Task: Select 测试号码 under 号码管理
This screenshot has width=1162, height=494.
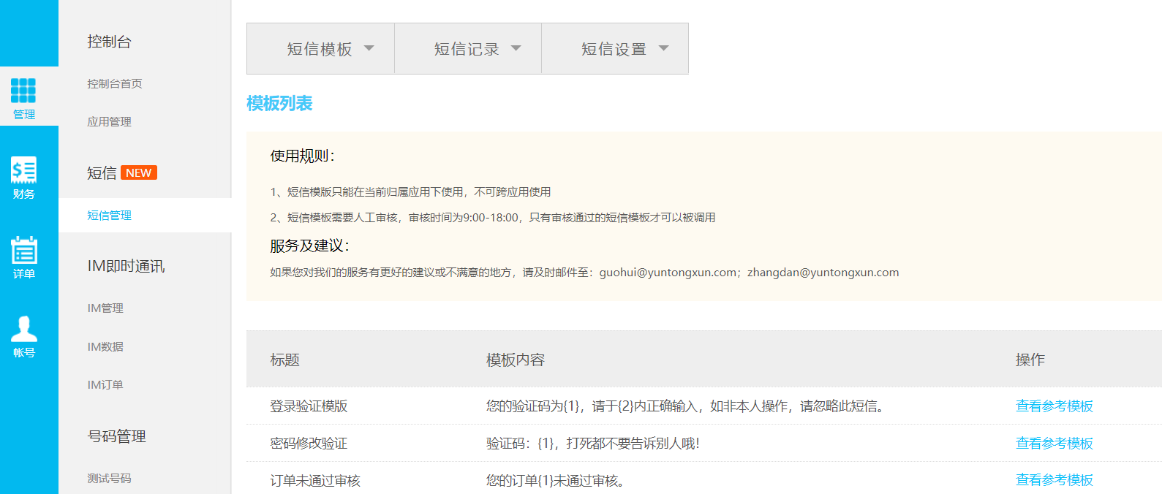Action: [x=110, y=479]
